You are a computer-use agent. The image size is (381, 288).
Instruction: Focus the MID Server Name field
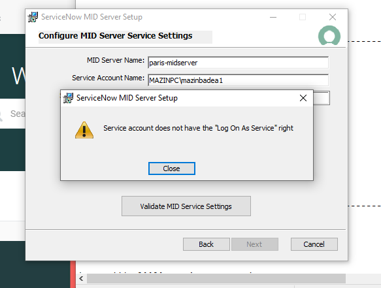click(x=238, y=63)
